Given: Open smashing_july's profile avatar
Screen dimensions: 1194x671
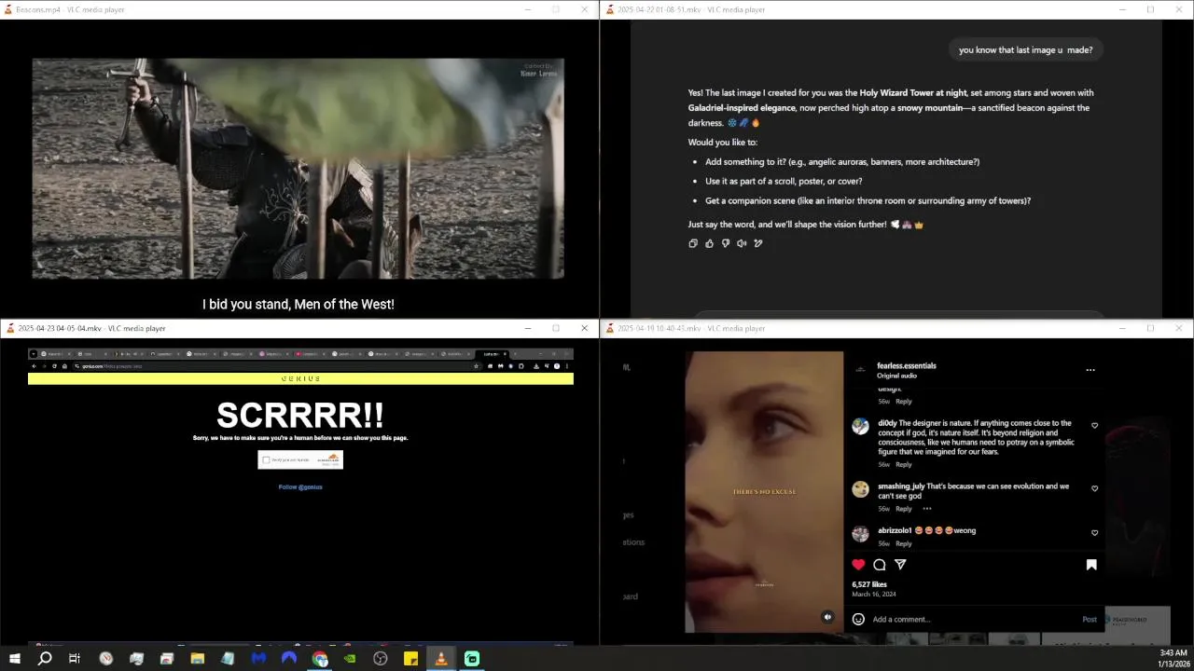Looking at the screenshot, I should (x=860, y=489).
